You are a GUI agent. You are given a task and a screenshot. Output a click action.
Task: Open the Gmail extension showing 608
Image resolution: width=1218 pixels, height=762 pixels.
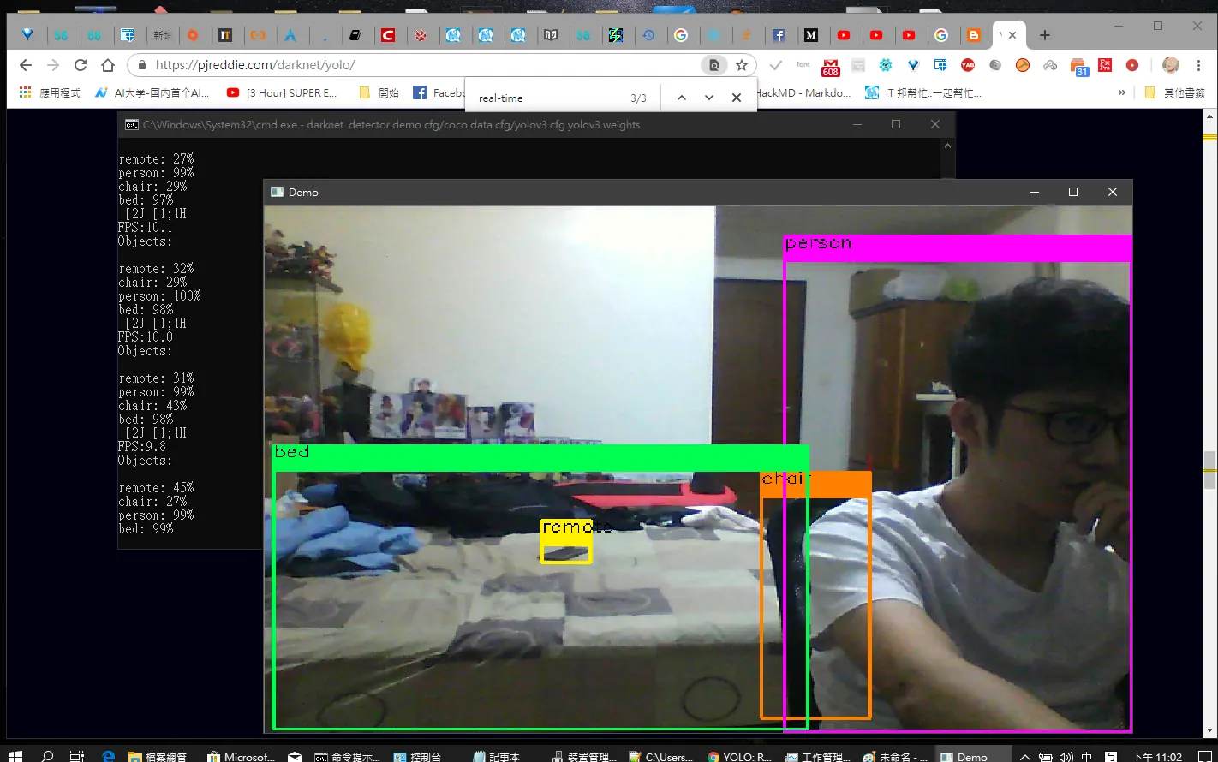point(830,66)
